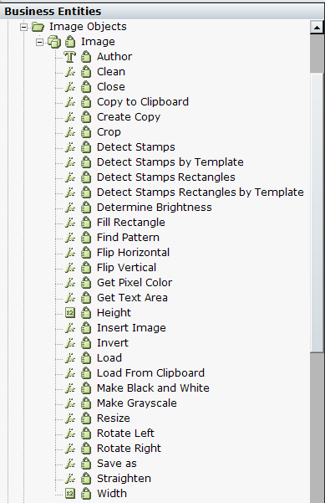Select the Copy to Clipboard item
The image size is (325, 503).
click(x=143, y=102)
